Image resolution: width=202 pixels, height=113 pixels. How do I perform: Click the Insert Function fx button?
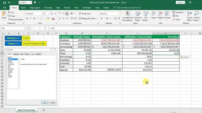45,28
